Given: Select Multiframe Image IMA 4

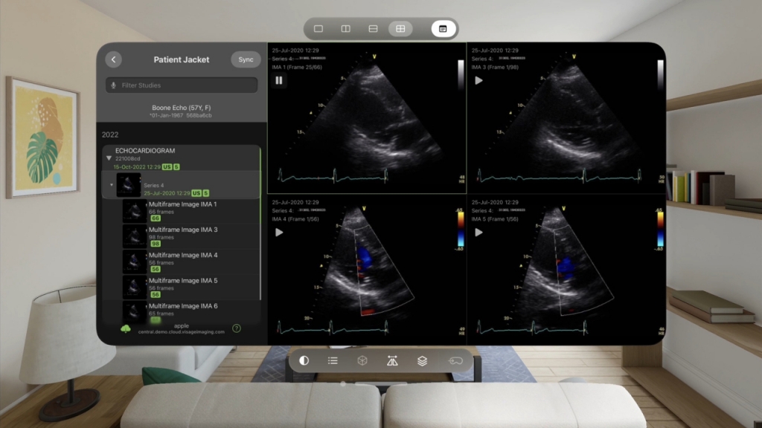Looking at the screenshot, I should pos(183,255).
